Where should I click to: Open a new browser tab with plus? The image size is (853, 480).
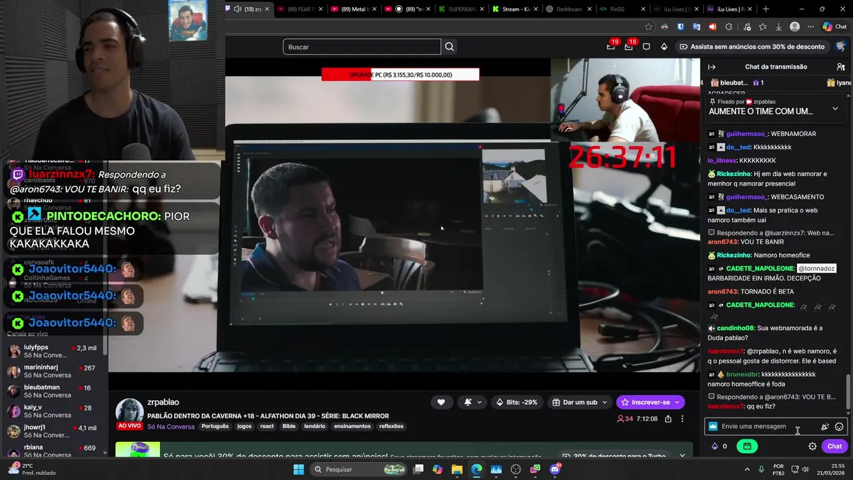point(766,9)
